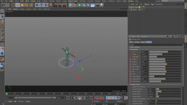Click the Enable Axis L icon
The image size is (187, 105).
[x=2, y=45]
